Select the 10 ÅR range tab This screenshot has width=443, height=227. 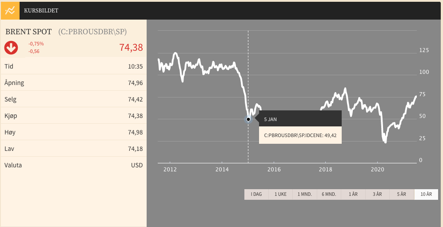[x=426, y=195]
